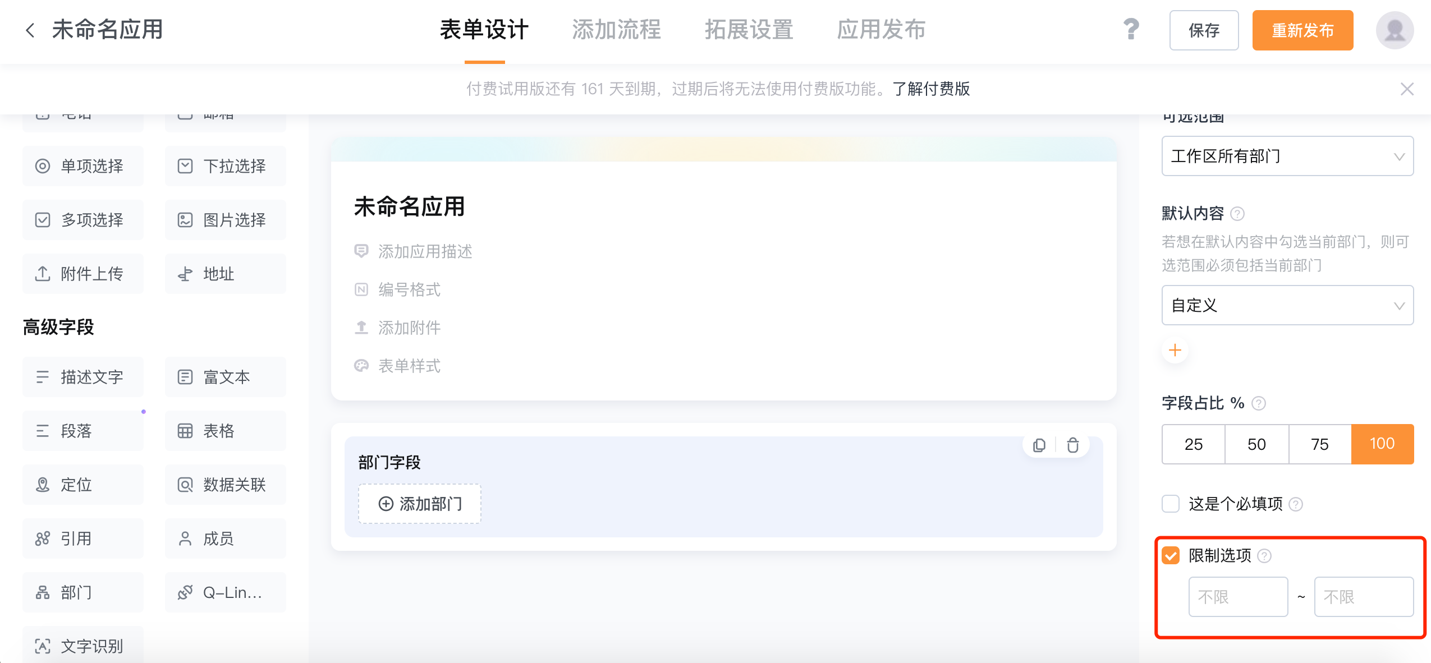Click the 重新发布 button
The image size is (1431, 663).
pyautogui.click(x=1302, y=30)
